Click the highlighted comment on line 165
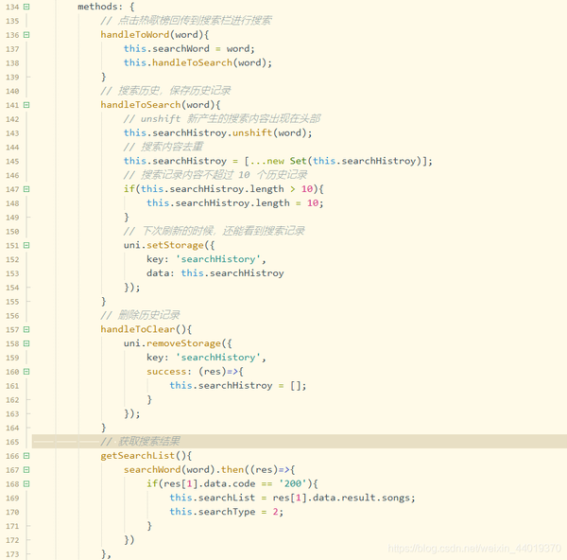Viewport: 567px width, 560px height. pos(140,442)
